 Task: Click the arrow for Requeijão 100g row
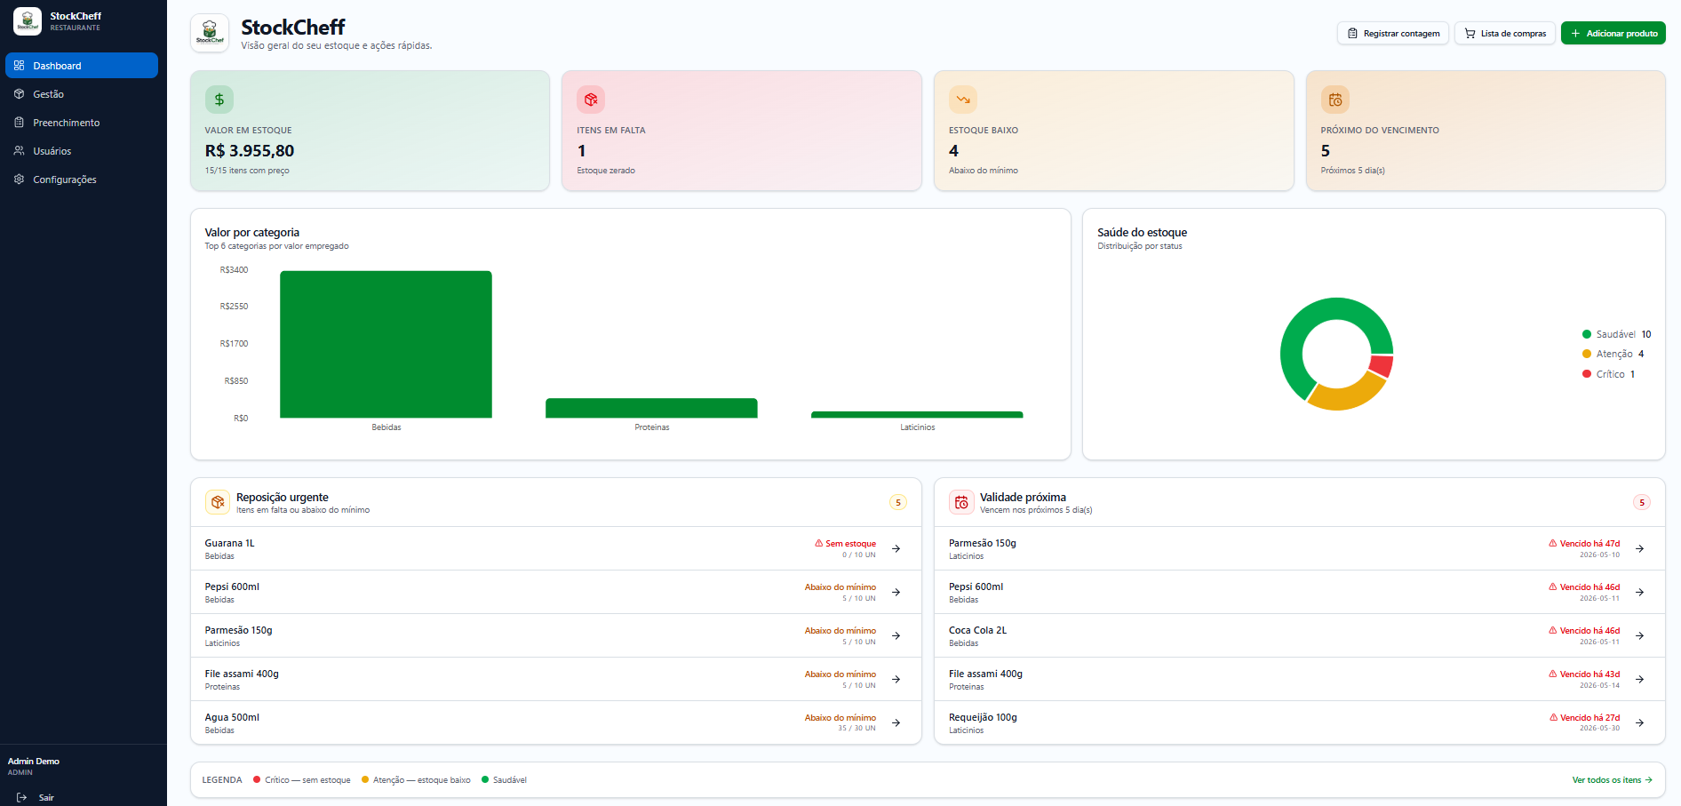pos(1640,722)
